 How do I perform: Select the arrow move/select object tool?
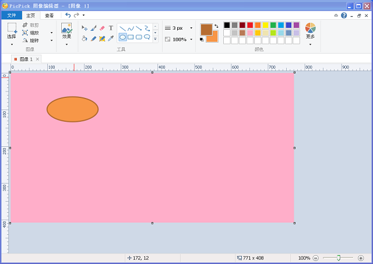pyautogui.click(x=85, y=29)
